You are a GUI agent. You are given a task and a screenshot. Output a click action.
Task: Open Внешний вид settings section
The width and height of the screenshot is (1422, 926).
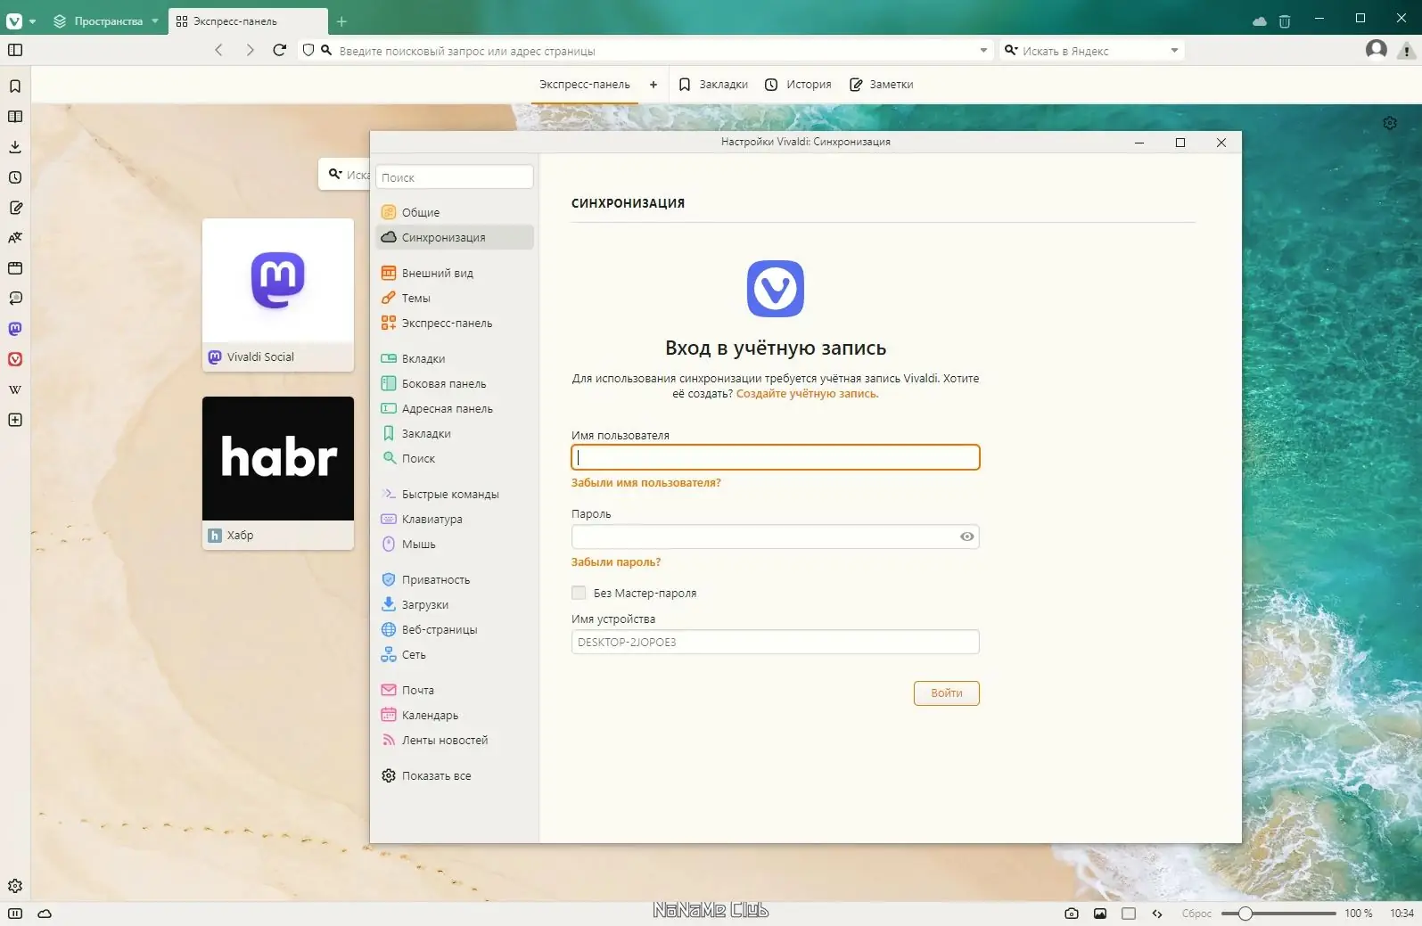[x=455, y=273]
